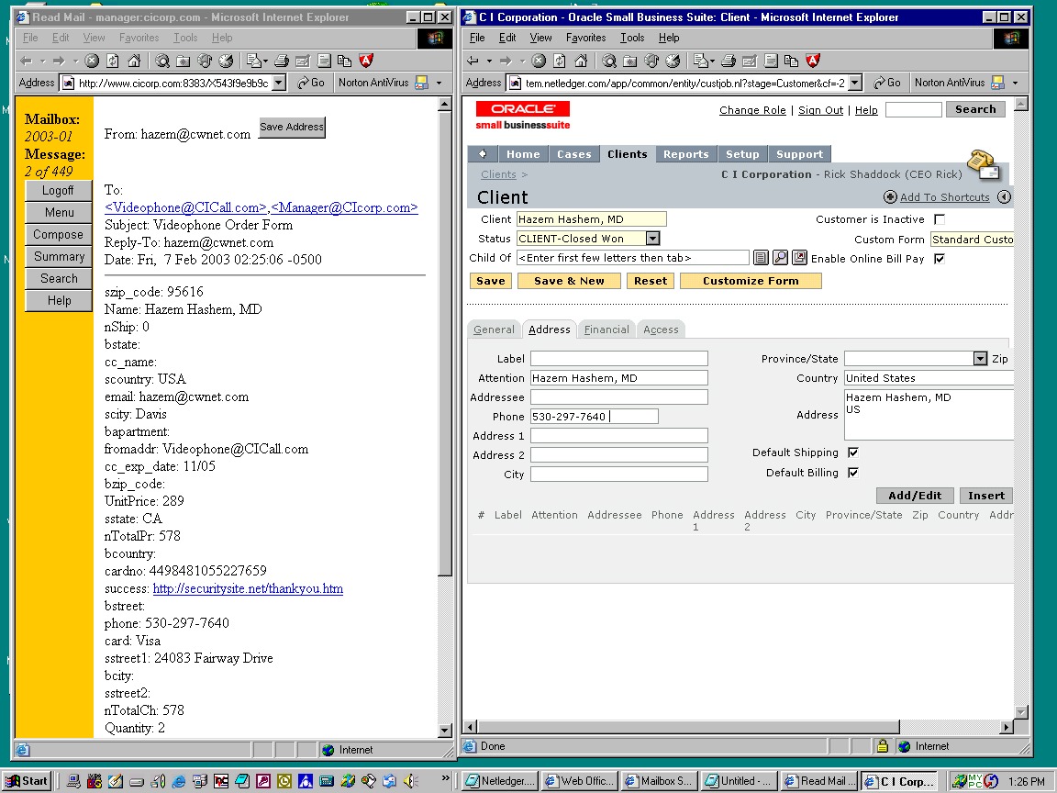The height and width of the screenshot is (793, 1057).
Task: Click into the Address 1 field
Action: [618, 436]
